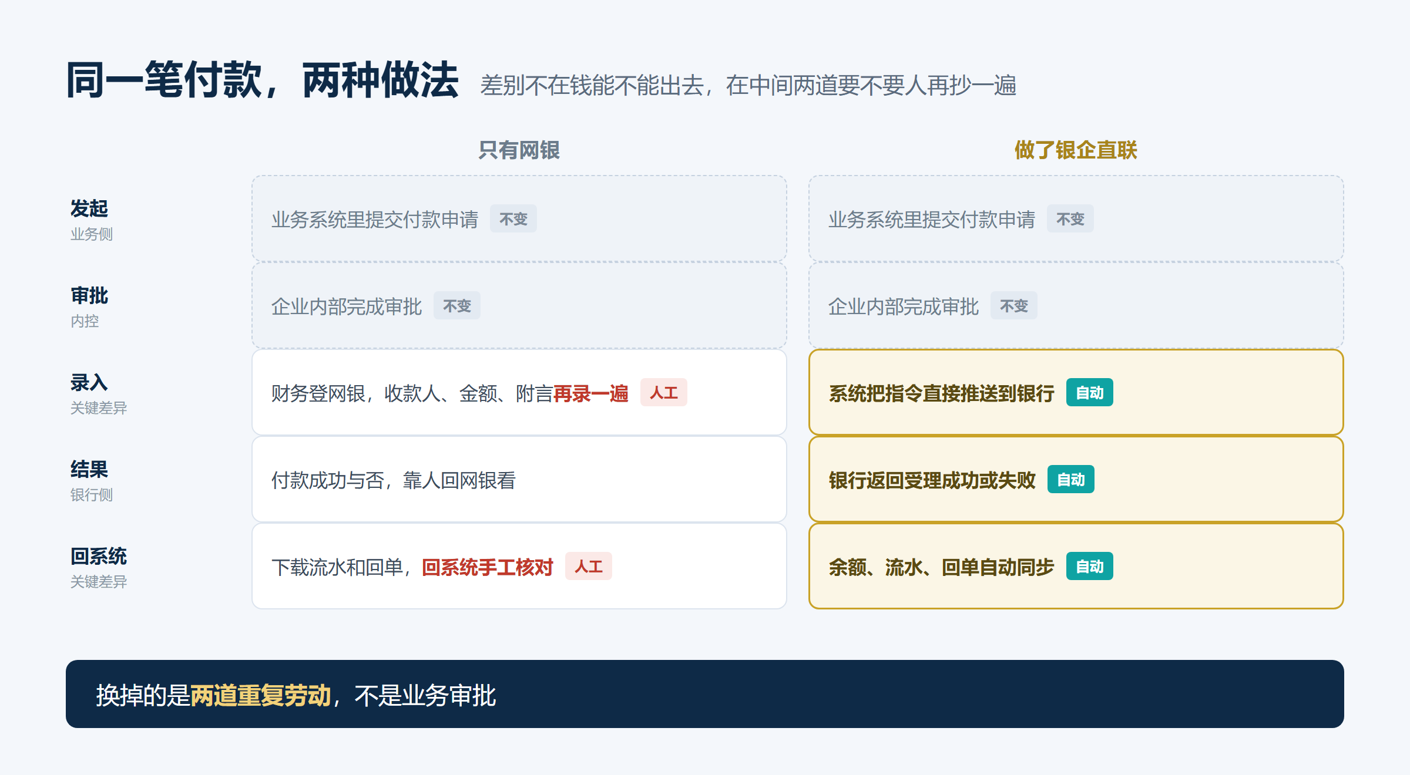
Task: Click the 结果 row label
Action: [89, 469]
